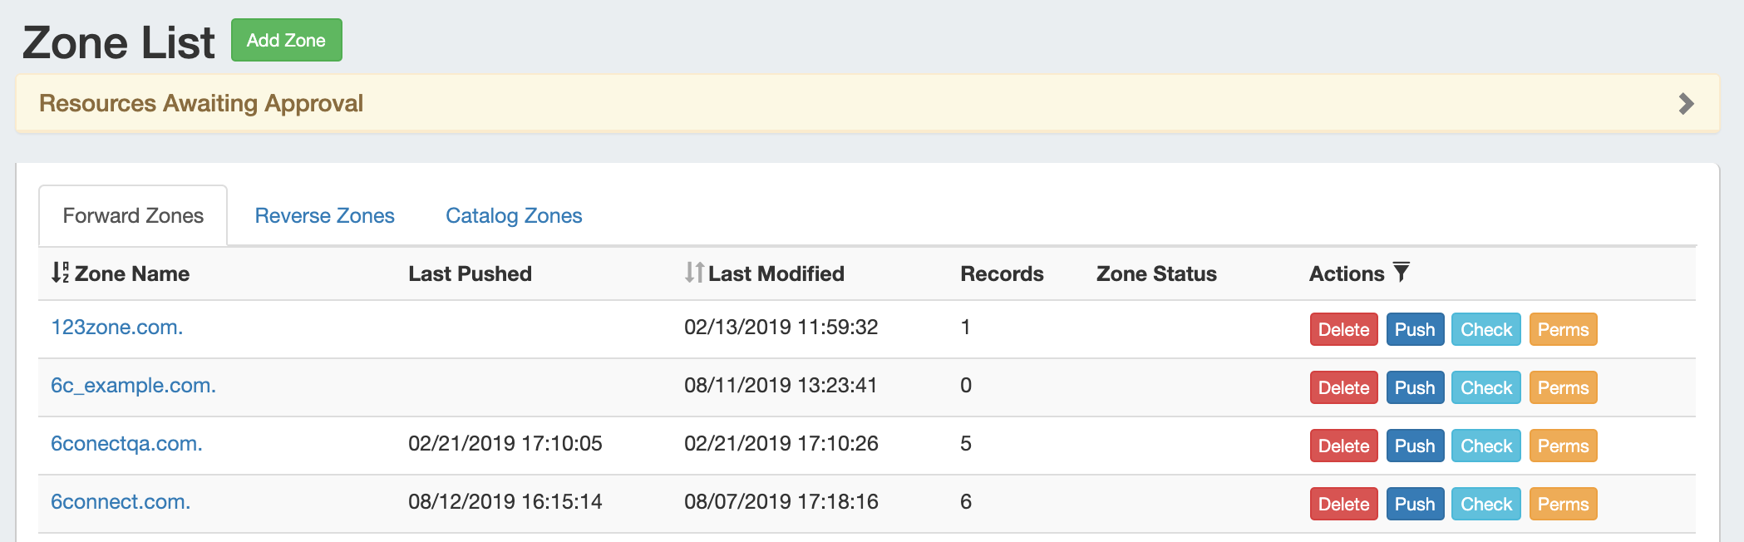Open the 6connect.com. zone link
Image resolution: width=1744 pixels, height=542 pixels.
tap(121, 502)
